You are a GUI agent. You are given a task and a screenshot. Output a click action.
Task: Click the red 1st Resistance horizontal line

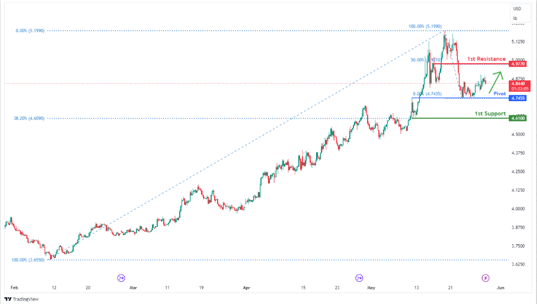[471, 64]
